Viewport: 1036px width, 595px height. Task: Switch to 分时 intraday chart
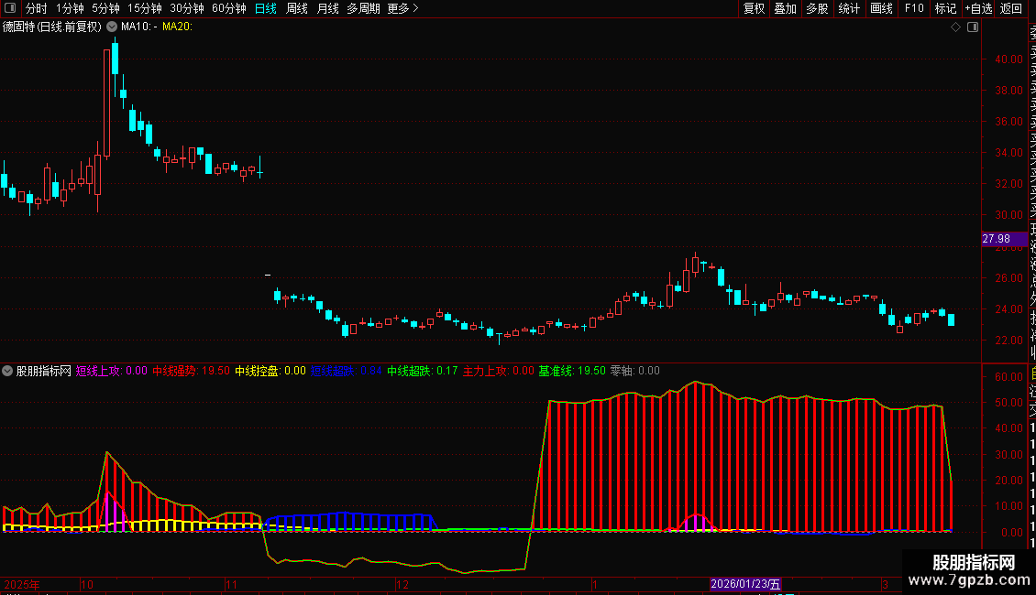37,8
